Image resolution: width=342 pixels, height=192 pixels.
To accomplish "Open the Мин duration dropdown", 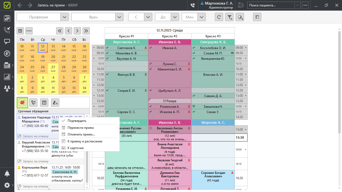I will (x=202, y=17).
